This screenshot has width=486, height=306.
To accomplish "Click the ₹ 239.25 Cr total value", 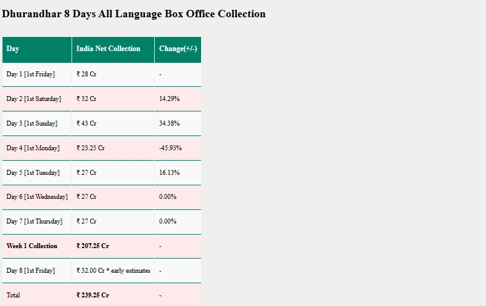I will pos(93,296).
